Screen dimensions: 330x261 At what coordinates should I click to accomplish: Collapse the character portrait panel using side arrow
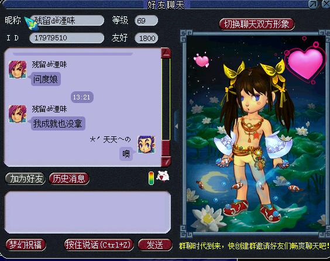[x=176, y=126]
